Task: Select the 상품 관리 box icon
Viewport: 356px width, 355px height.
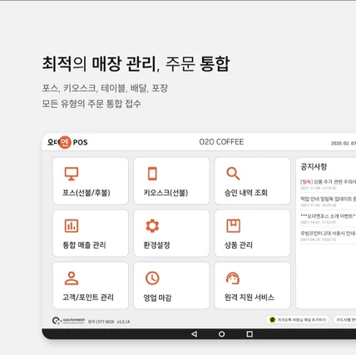Action: (233, 226)
